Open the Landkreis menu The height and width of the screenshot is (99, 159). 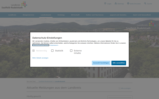(x=12, y=15)
